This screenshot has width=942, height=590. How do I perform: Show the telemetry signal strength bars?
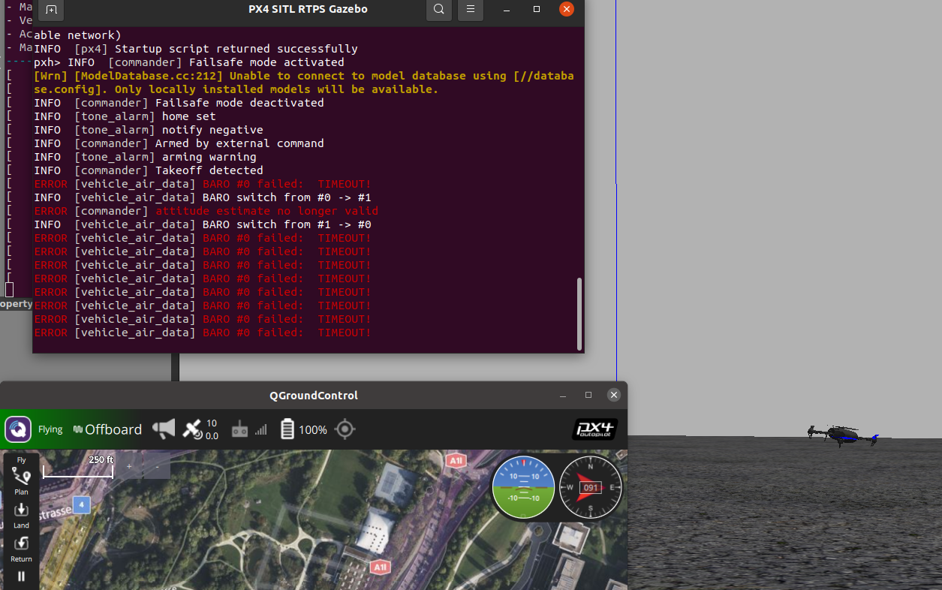click(x=260, y=430)
